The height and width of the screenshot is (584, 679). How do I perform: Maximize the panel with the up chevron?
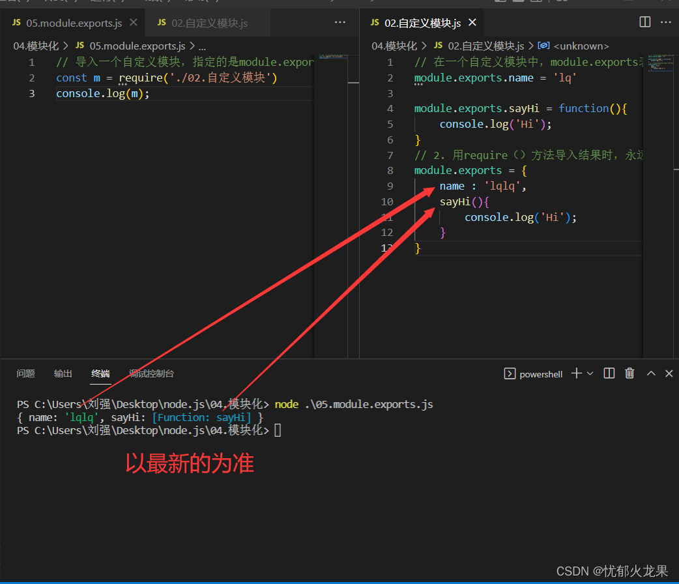click(x=651, y=373)
